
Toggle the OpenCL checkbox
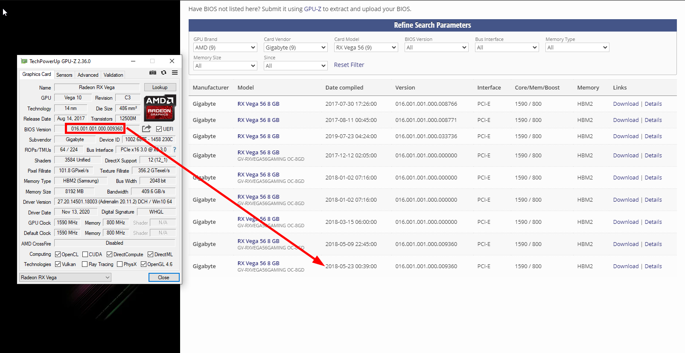click(x=58, y=254)
